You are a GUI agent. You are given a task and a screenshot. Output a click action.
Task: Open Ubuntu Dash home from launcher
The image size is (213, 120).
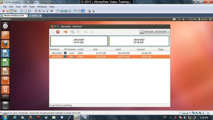pyautogui.click(x=5, y=26)
